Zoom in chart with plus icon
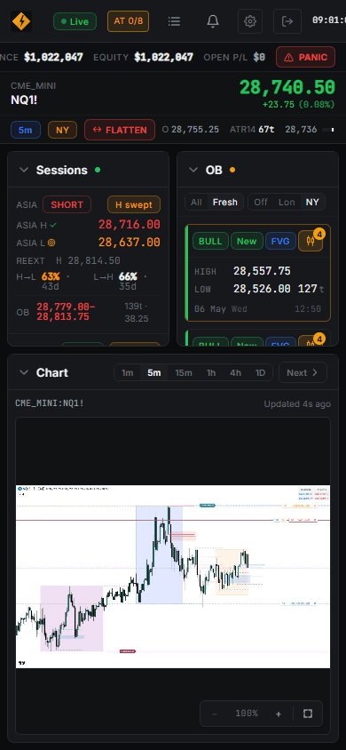 click(279, 714)
